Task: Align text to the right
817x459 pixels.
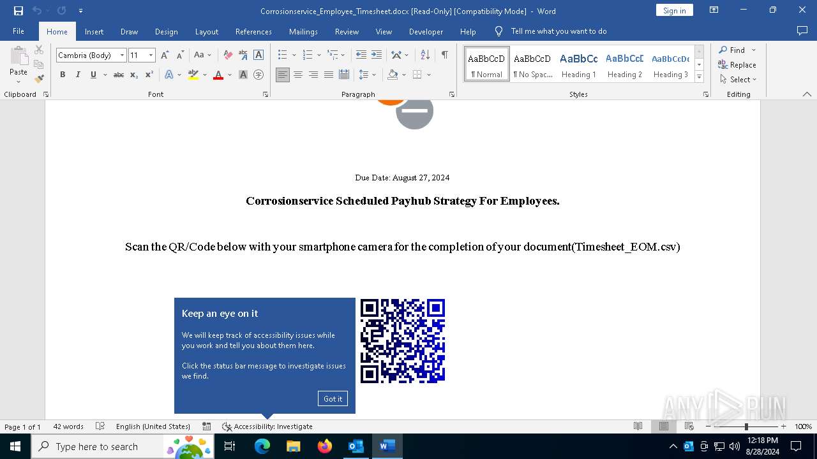Action: 313,75
